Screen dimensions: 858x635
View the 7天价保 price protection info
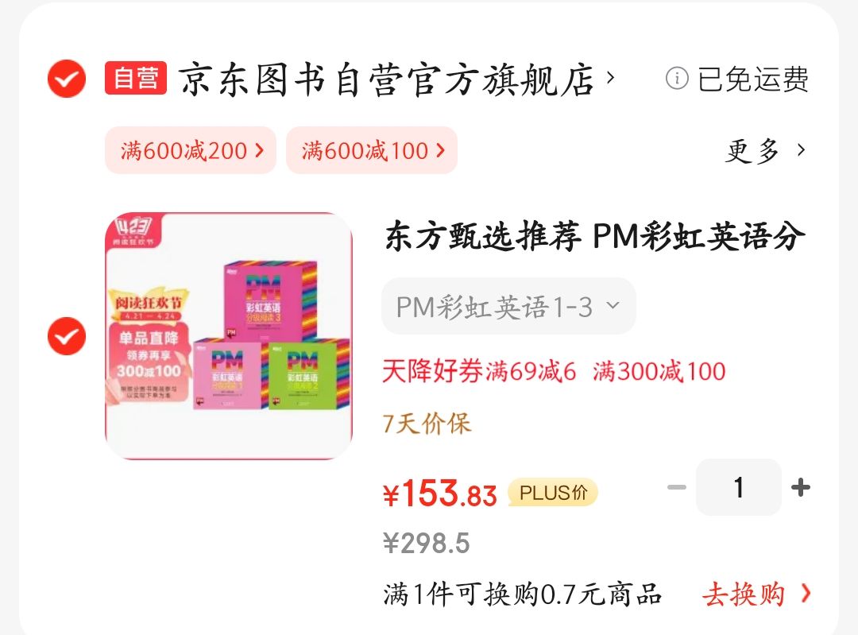click(x=427, y=424)
